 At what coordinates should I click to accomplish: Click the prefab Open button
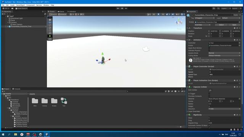pyautogui.click(x=234, y=25)
